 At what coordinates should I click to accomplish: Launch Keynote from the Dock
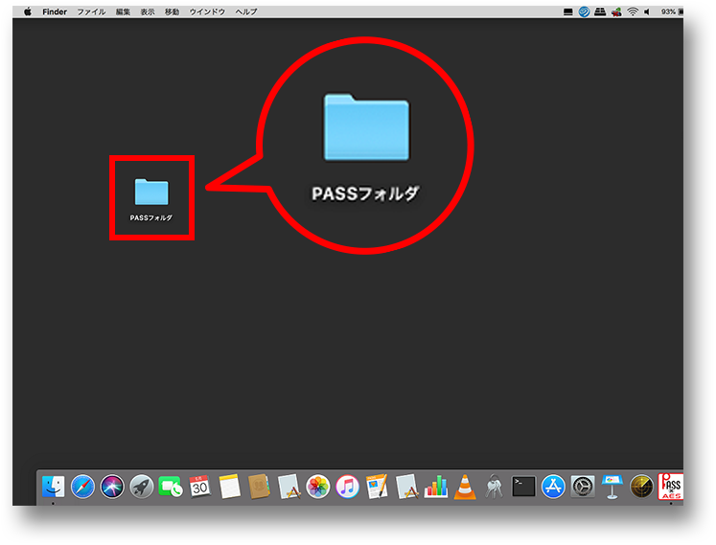pyautogui.click(x=612, y=487)
